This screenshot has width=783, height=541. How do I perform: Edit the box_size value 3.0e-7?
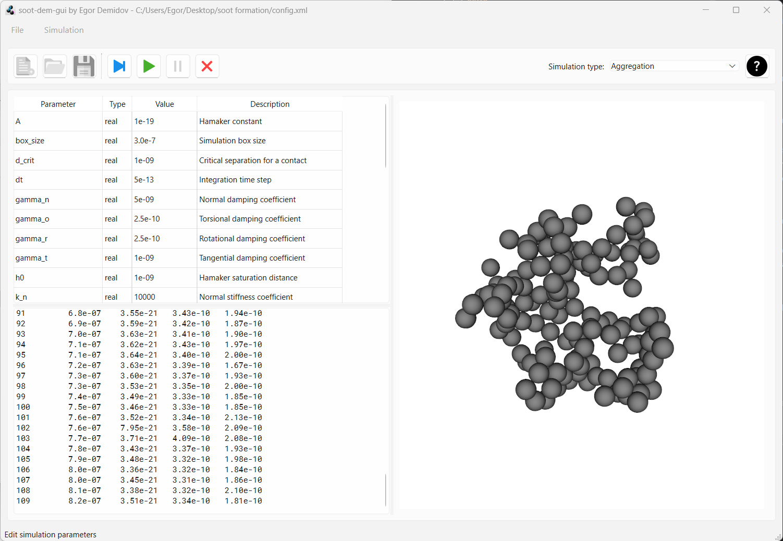pyautogui.click(x=164, y=141)
